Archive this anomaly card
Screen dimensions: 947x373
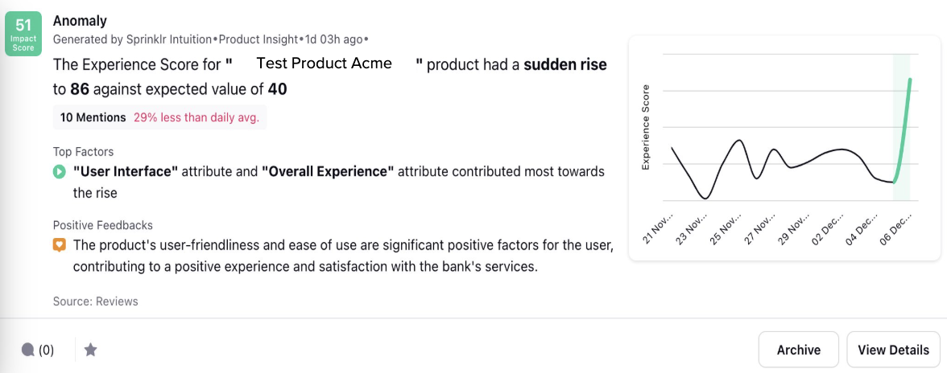[x=799, y=350]
